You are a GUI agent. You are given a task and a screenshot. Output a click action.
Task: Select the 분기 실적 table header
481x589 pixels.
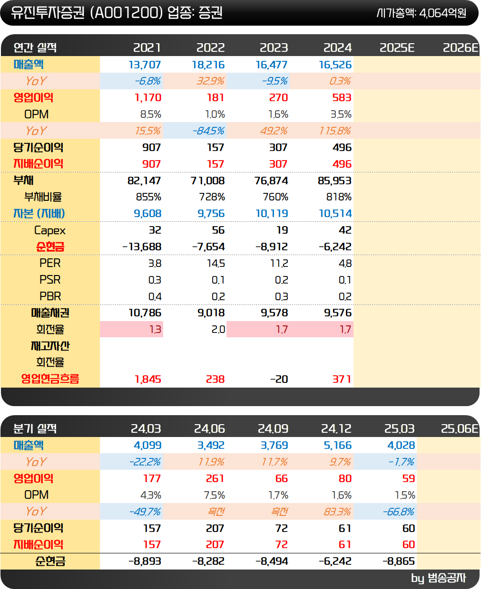(x=35, y=428)
